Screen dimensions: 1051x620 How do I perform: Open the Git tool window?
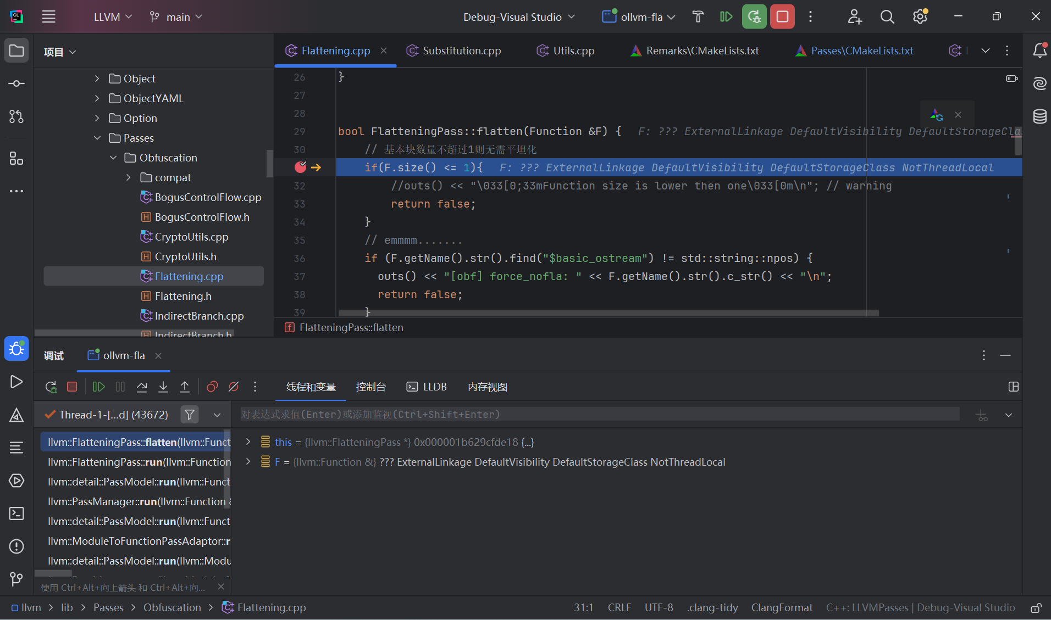(x=16, y=579)
